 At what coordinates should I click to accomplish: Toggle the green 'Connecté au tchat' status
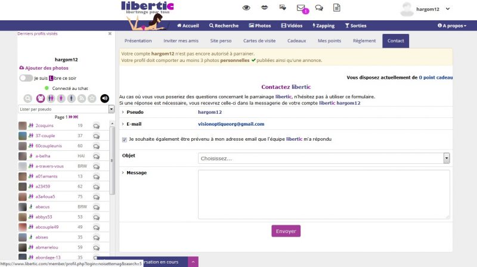point(47,88)
